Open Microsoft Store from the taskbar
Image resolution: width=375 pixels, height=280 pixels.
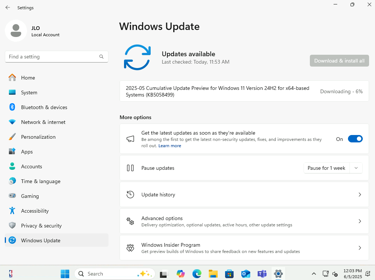230,274
